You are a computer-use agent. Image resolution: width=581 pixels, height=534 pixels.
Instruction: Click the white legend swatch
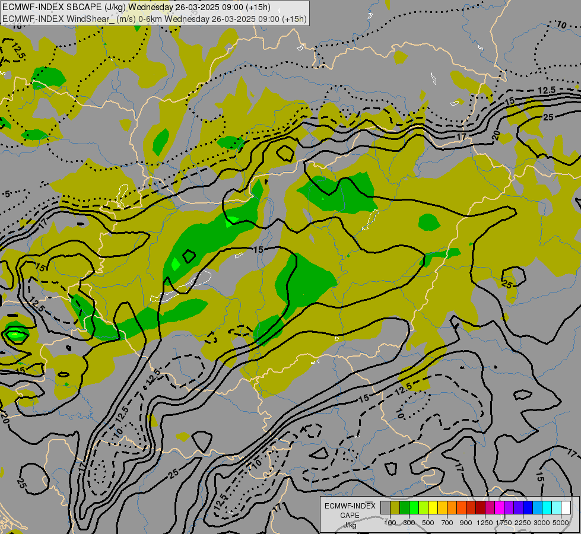[x=566, y=507]
